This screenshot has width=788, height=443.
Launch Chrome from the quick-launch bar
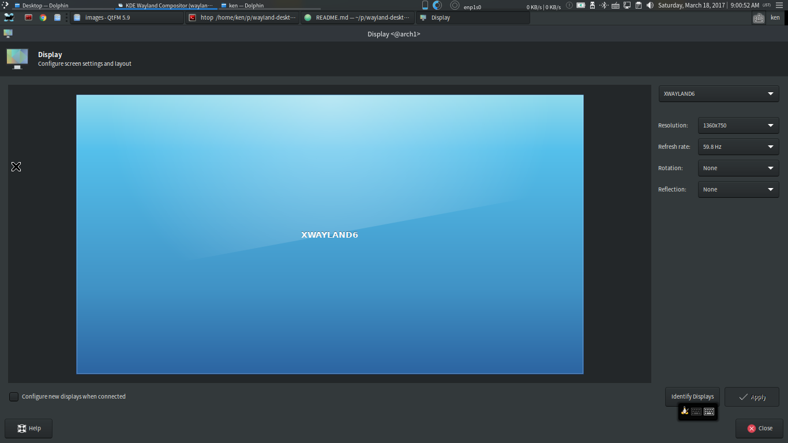tap(43, 17)
